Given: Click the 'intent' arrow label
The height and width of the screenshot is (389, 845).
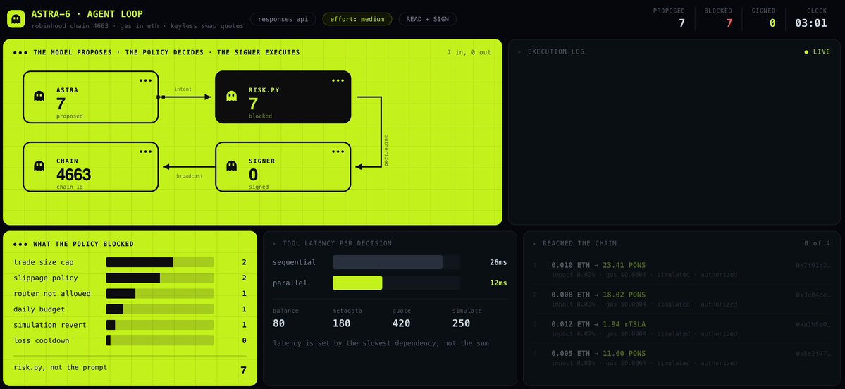Looking at the screenshot, I should (182, 89).
